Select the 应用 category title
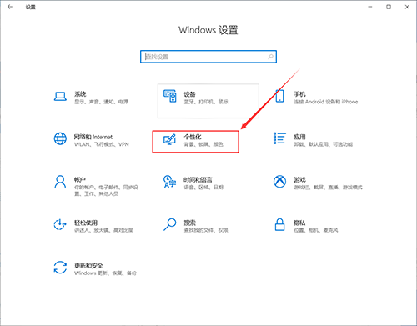Screen dimensions: 417x326 (299, 137)
